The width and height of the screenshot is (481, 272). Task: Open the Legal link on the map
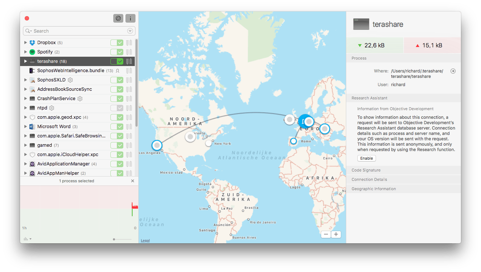(x=145, y=240)
